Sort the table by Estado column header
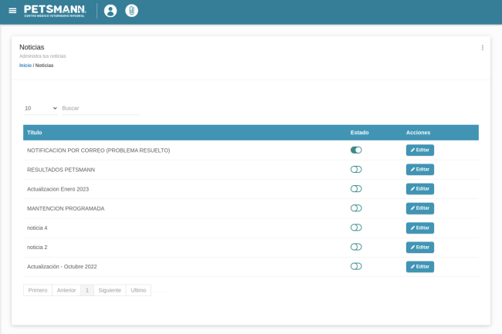This screenshot has width=502, height=334. tap(359, 133)
